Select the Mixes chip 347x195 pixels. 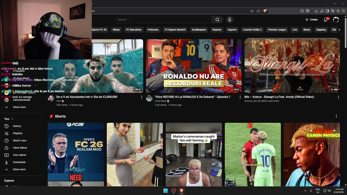tap(116, 30)
